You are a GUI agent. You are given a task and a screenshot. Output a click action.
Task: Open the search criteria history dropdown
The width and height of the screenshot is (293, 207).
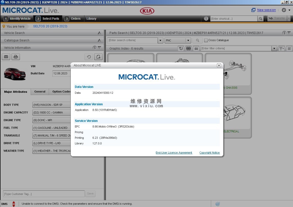(160, 40)
